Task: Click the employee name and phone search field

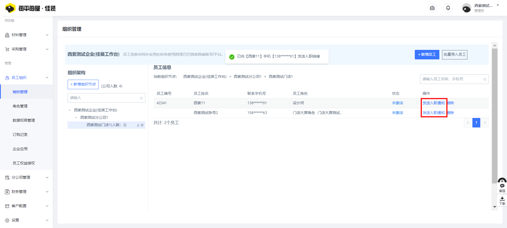Action: 454,79
